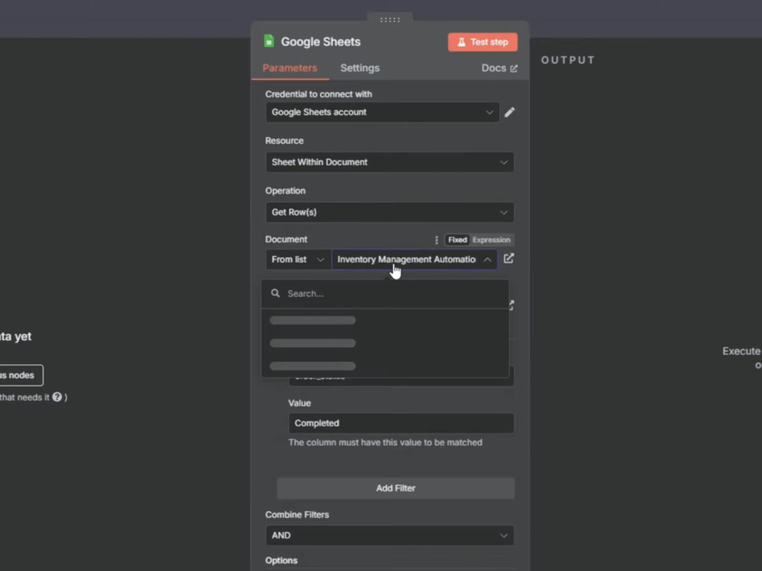This screenshot has height=571, width=762.
Task: Click the Add Filter button
Action: click(x=395, y=489)
